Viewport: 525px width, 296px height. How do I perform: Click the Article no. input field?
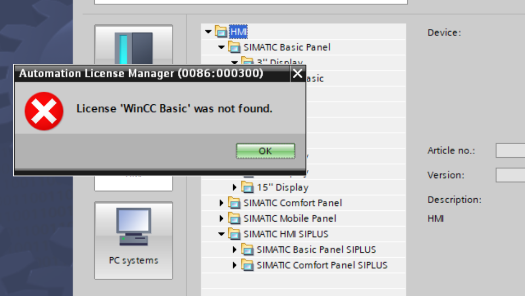[x=510, y=150]
